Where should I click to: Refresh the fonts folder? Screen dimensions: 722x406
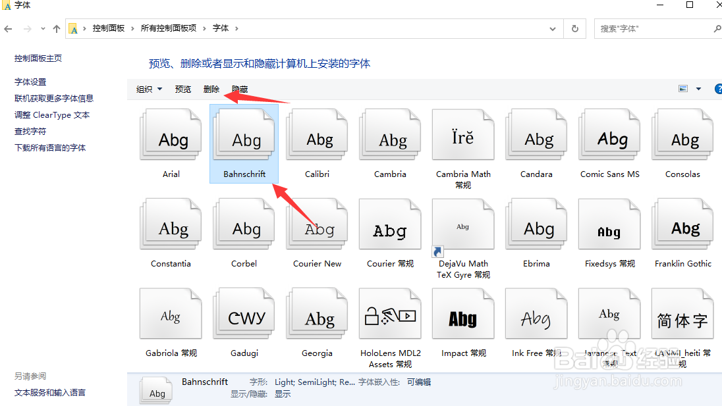point(575,28)
